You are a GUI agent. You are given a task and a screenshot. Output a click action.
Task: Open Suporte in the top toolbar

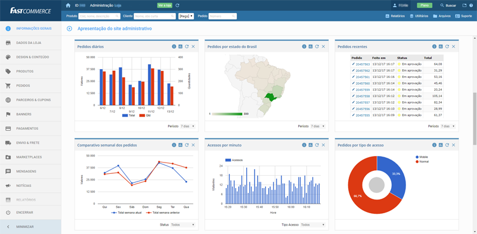(464, 16)
